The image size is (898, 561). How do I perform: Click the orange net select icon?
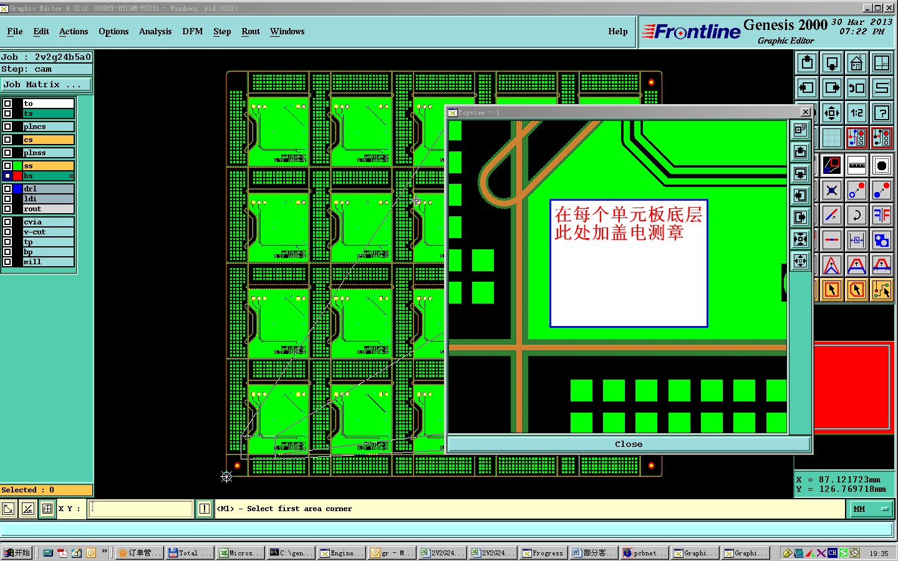[x=882, y=290]
